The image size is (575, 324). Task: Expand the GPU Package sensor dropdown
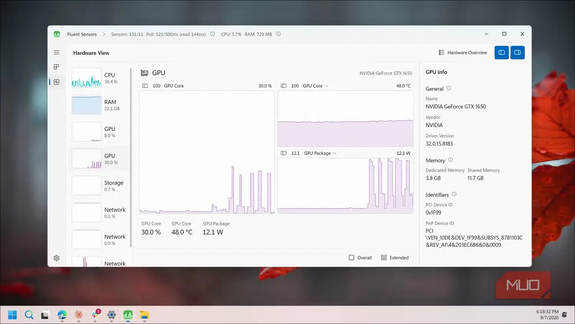(320, 153)
